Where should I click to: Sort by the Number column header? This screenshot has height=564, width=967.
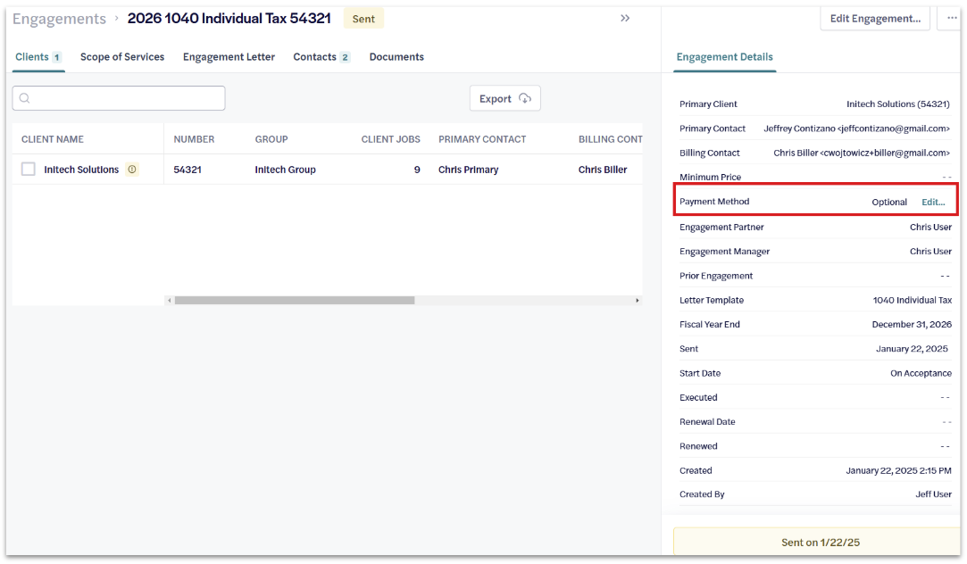coord(194,139)
